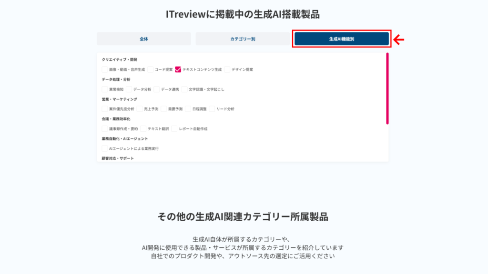Toggle the 売上予測 checkbox
This screenshot has width=488, height=274.
tap(140, 109)
